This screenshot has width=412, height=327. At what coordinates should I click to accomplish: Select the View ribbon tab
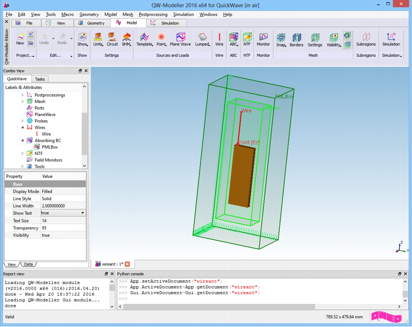pyautogui.click(x=57, y=23)
